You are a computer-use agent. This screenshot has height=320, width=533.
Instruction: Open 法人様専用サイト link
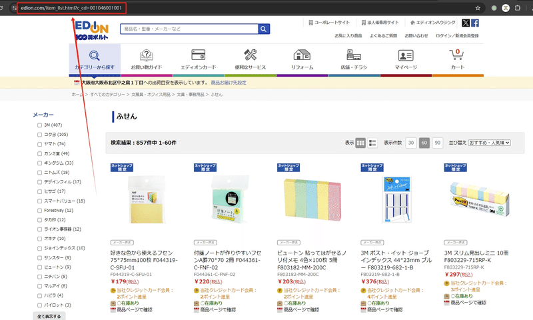pos(380,23)
